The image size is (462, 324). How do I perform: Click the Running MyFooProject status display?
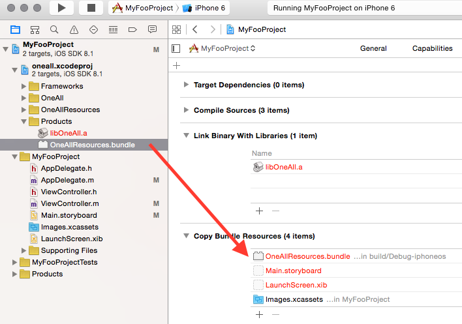(365, 8)
